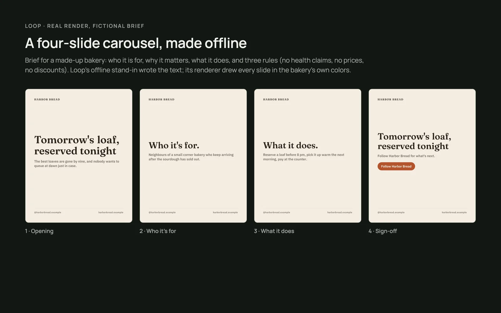Click the HARBOR BREAD label on slide 3
This screenshot has width=501, height=313.
click(x=276, y=100)
